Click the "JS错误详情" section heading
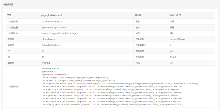 click(8, 5)
